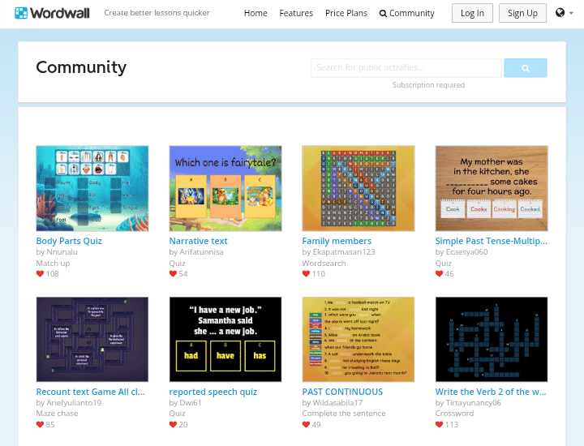The height and width of the screenshot is (446, 584).
Task: Click heart icon under reported speech quiz
Action: pyautogui.click(x=173, y=424)
